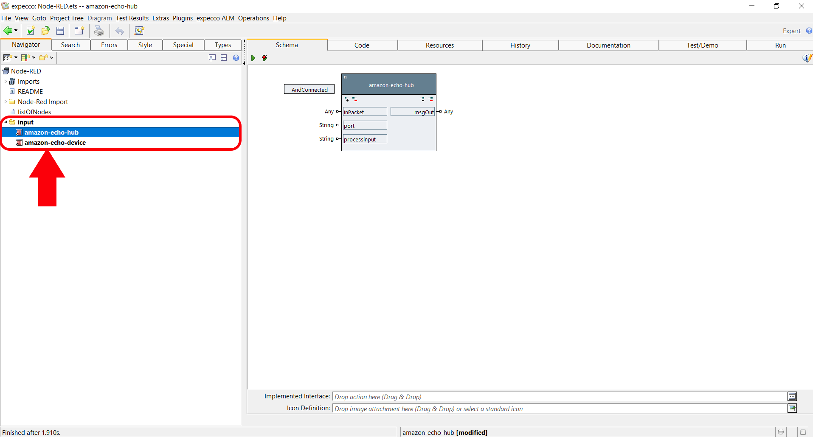Click the select standard icon image button
The width and height of the screenshot is (813, 437).
(792, 409)
